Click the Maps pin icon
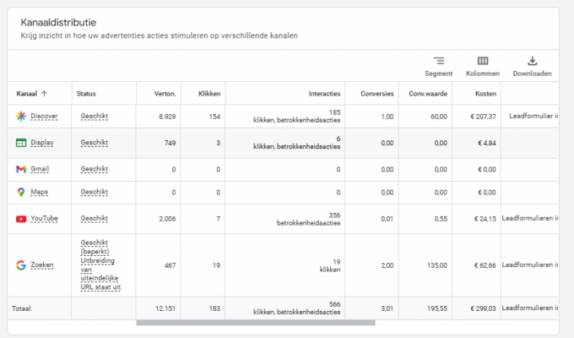The height and width of the screenshot is (338, 574). (x=22, y=192)
